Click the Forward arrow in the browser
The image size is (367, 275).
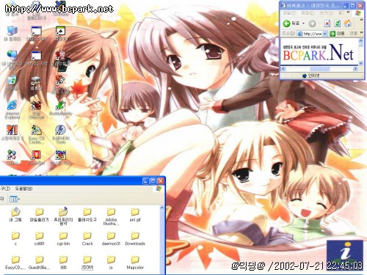pyautogui.click(x=312, y=23)
